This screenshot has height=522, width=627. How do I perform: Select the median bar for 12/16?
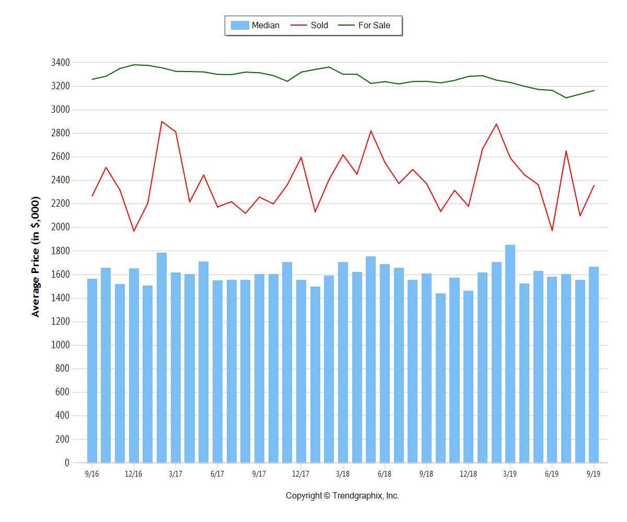pyautogui.click(x=134, y=365)
